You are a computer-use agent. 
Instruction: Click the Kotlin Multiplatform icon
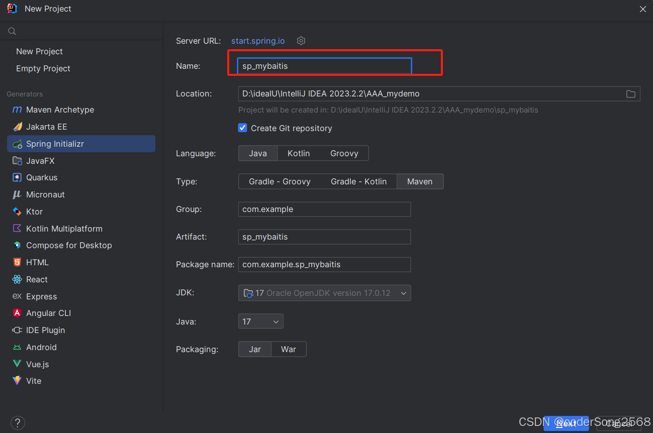[17, 229]
